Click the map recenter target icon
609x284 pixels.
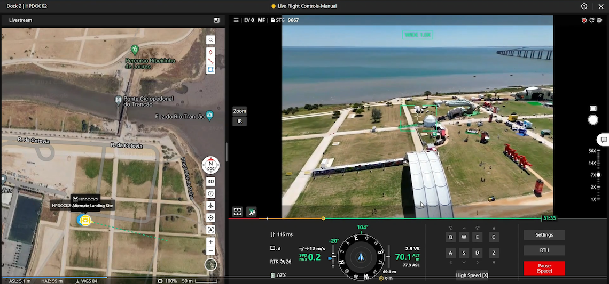211,218
